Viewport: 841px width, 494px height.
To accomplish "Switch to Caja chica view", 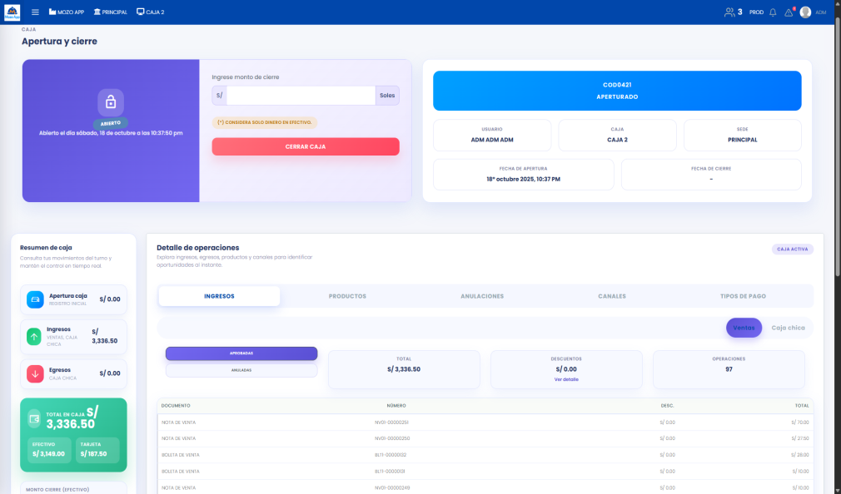I will pos(788,328).
